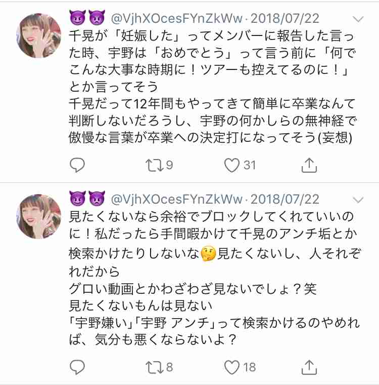Like the first tweet with 31 likes

240,165
